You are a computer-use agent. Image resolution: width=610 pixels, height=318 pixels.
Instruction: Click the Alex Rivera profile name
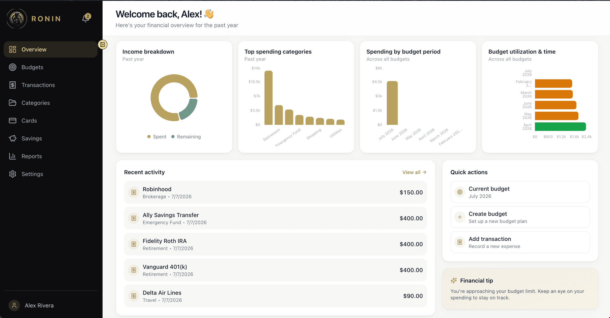[39, 306]
